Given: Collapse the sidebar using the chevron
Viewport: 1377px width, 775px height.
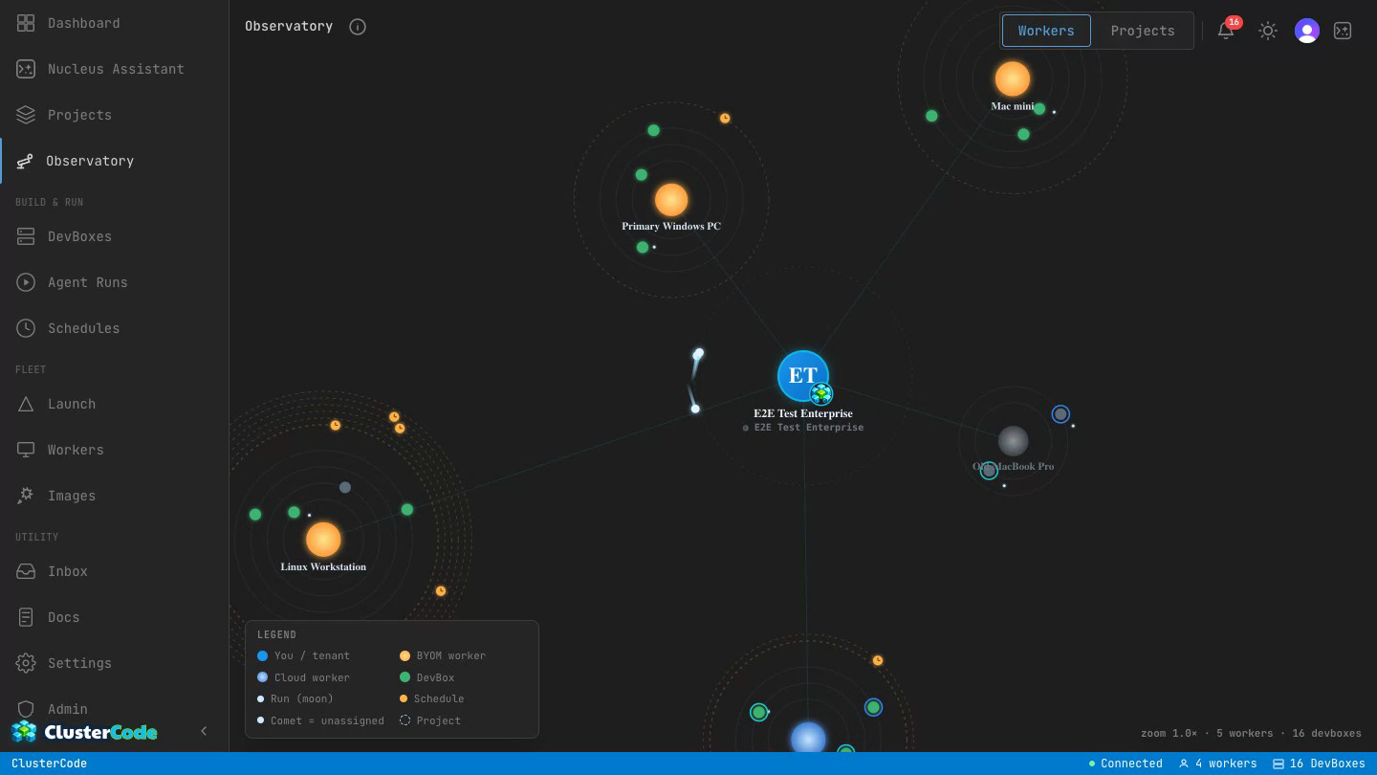Looking at the screenshot, I should tap(204, 731).
